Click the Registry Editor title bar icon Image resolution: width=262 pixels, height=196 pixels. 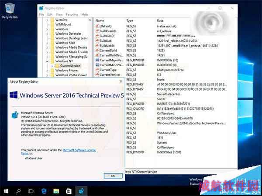(x=41, y=8)
